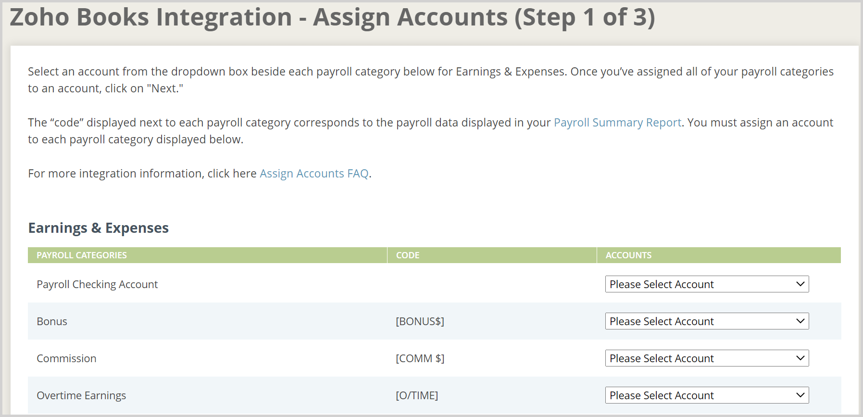Select the PAYROLL CATEGORIES column header
Viewport: 863px width, 417px height.
[82, 255]
